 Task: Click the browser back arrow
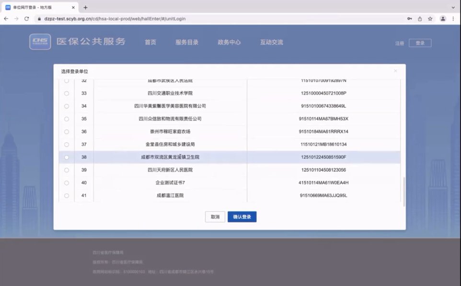coord(6,19)
